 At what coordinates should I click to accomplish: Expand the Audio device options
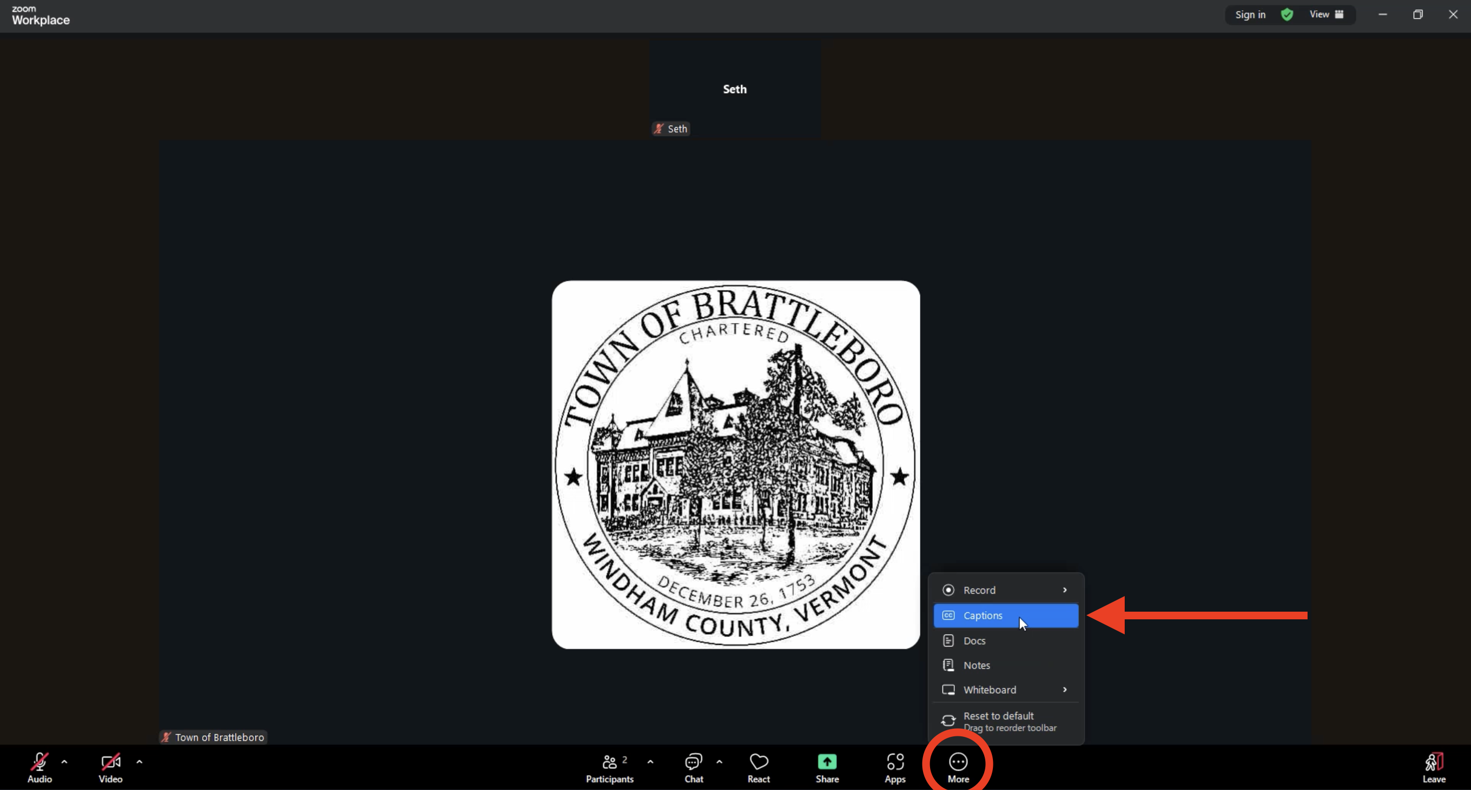64,762
